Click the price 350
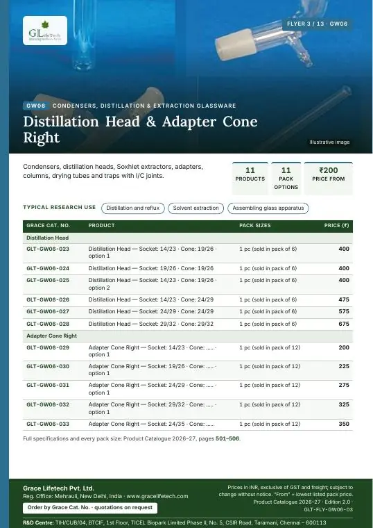Image resolution: width=373 pixels, height=528 pixels. (344, 424)
